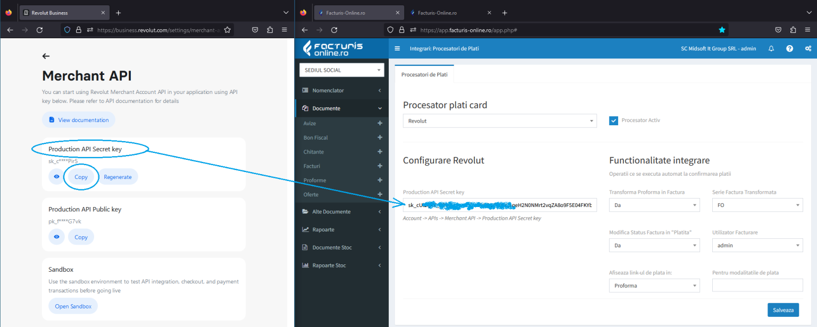Select the active first Facturis-Online.ro browser tab
The width and height of the screenshot is (817, 327).
tap(359, 13)
